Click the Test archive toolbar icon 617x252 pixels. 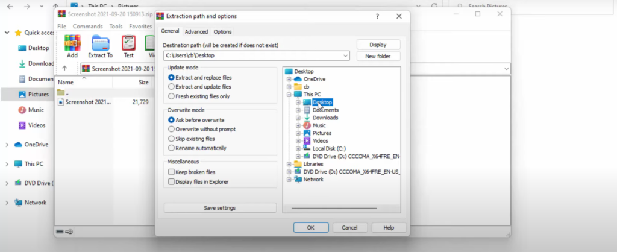click(128, 43)
